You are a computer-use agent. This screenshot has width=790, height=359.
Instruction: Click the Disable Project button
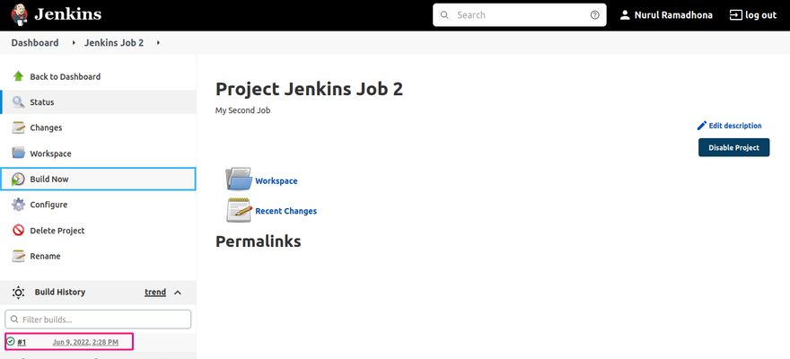(x=733, y=147)
